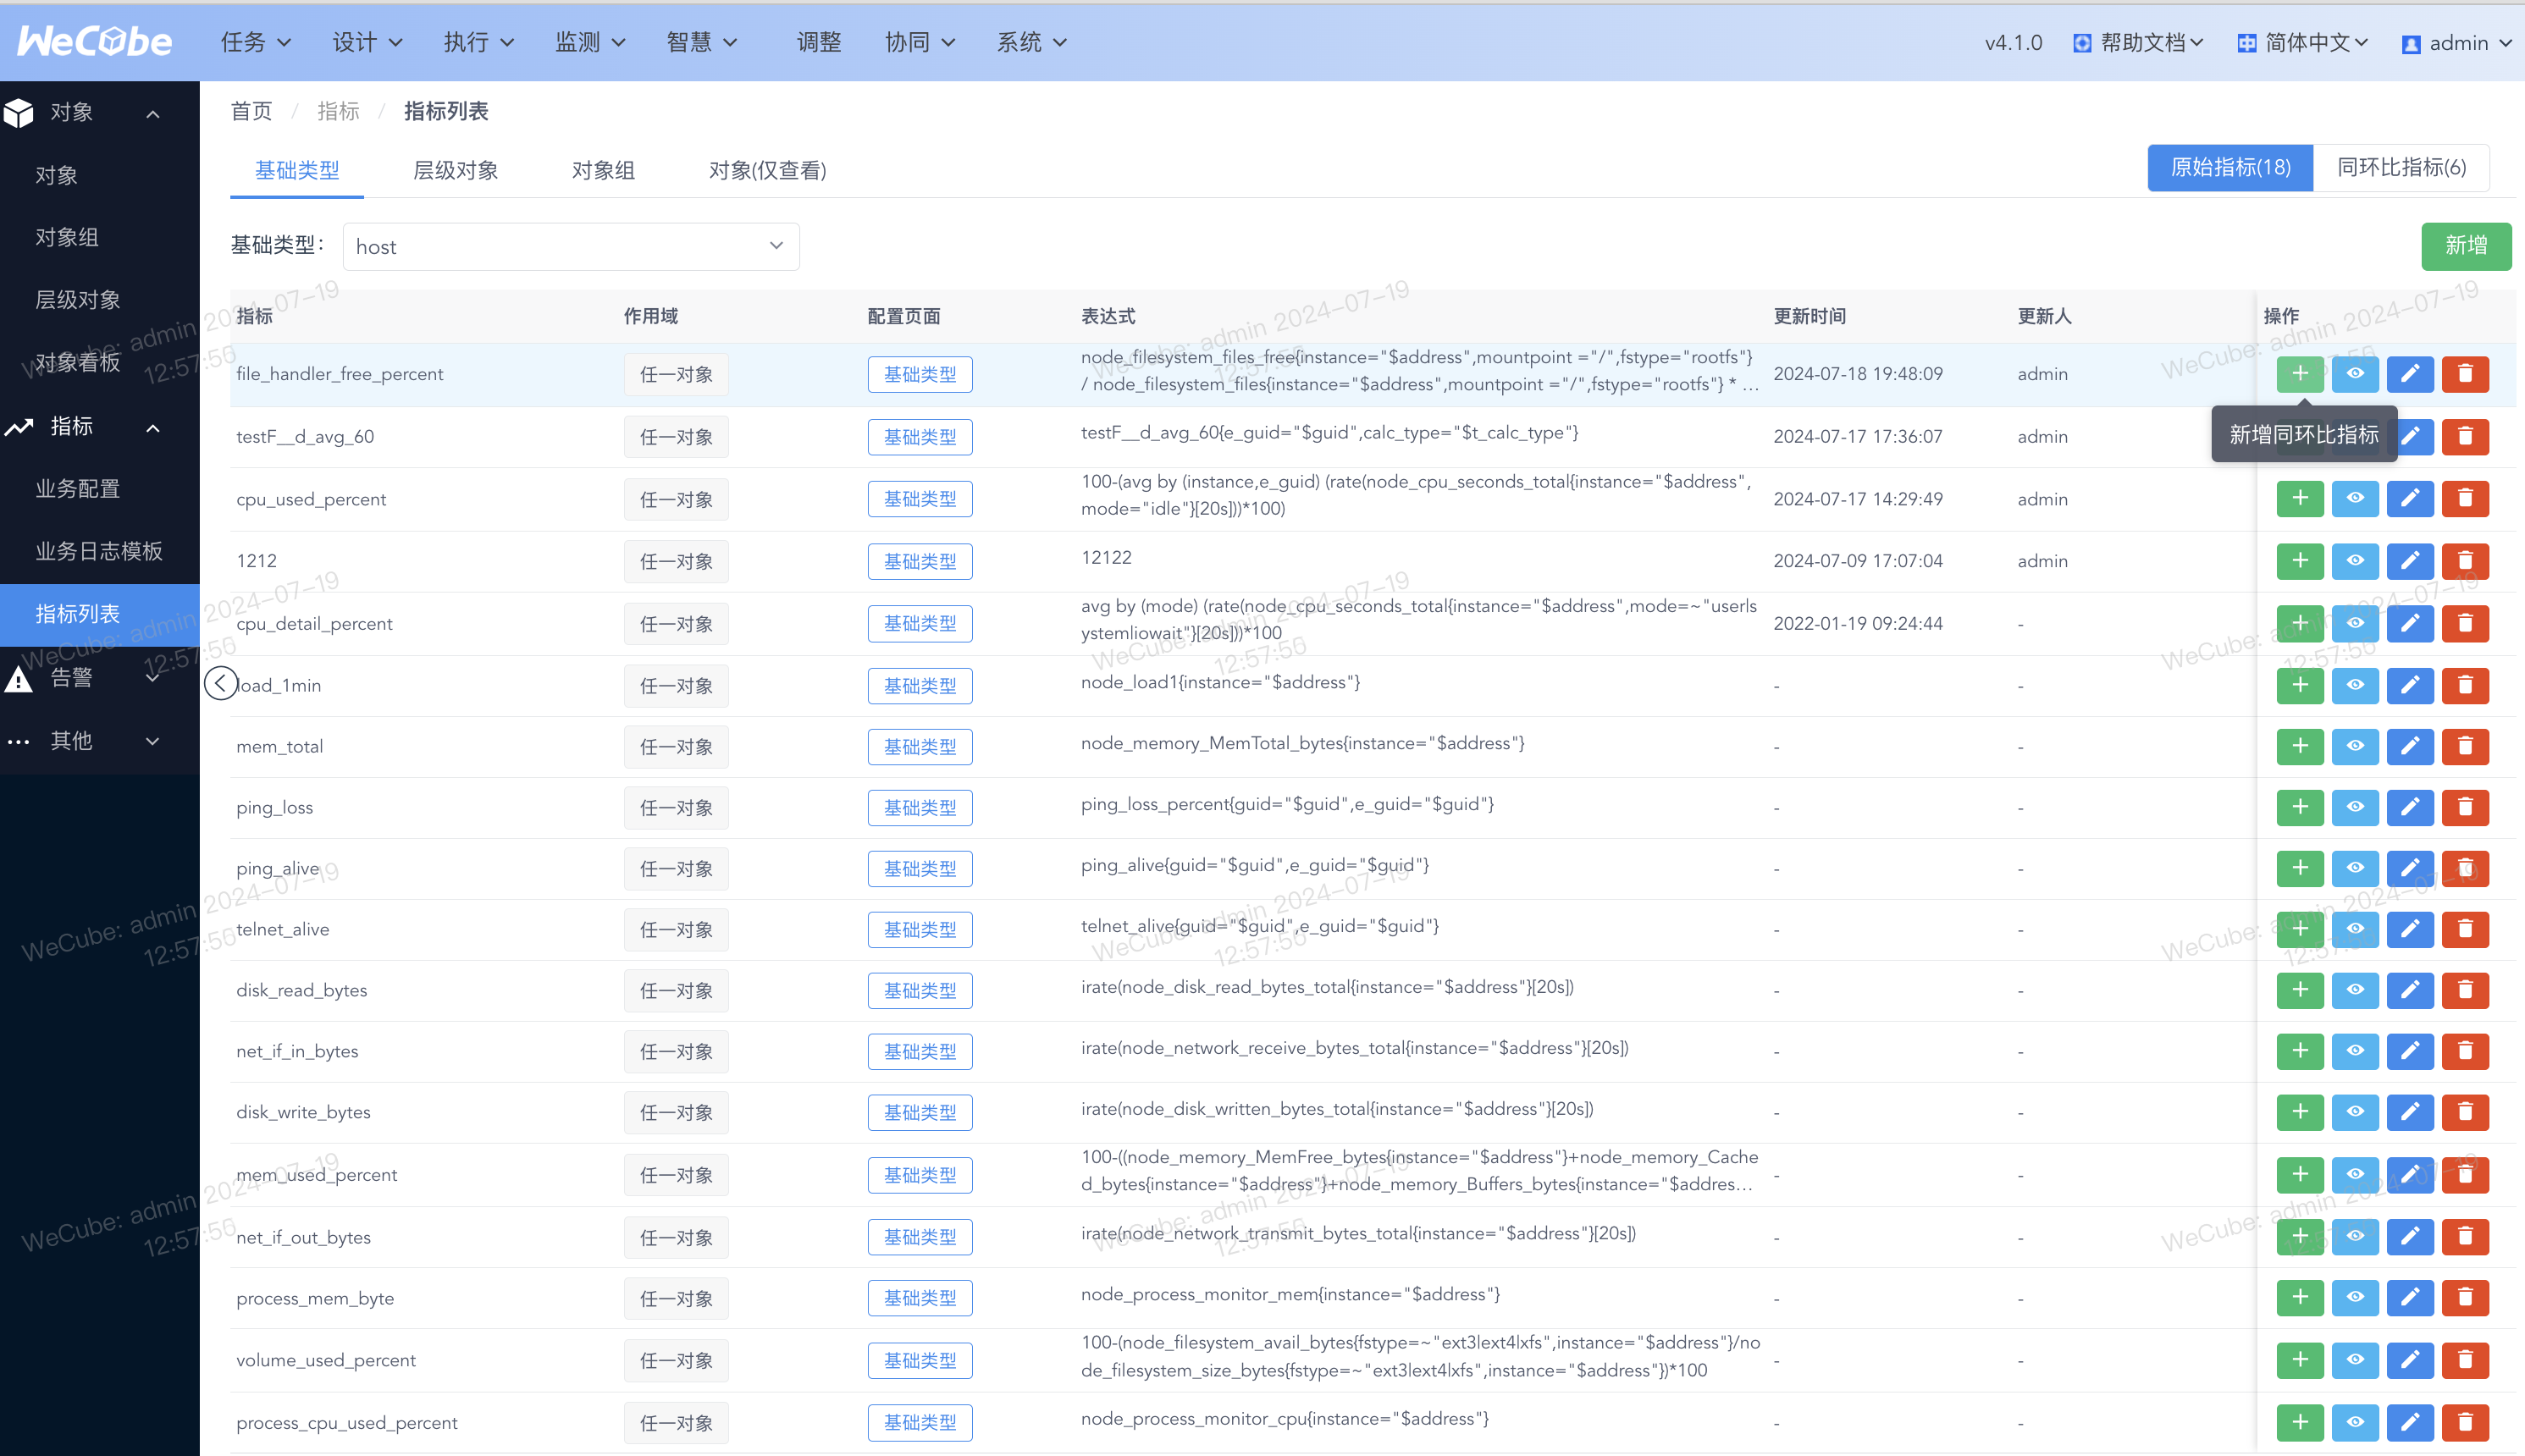Edit the 1212 metric

(x=2410, y=561)
